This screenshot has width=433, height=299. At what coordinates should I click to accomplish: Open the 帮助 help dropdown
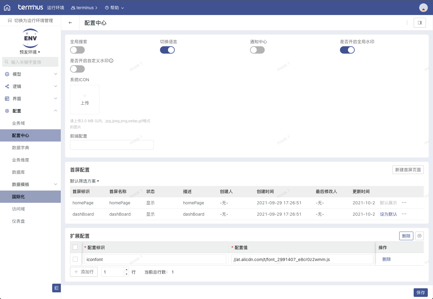point(115,8)
